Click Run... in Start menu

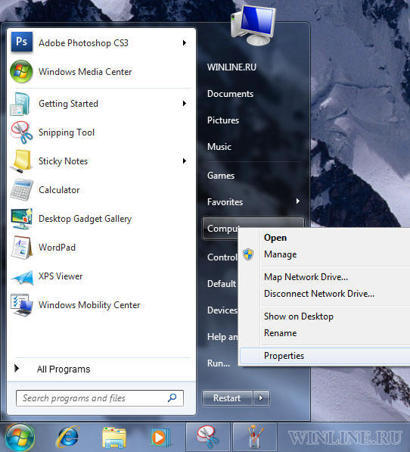click(x=219, y=363)
